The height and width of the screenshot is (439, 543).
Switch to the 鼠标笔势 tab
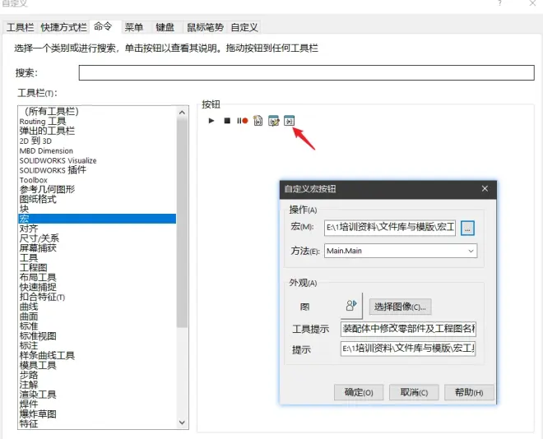(206, 27)
